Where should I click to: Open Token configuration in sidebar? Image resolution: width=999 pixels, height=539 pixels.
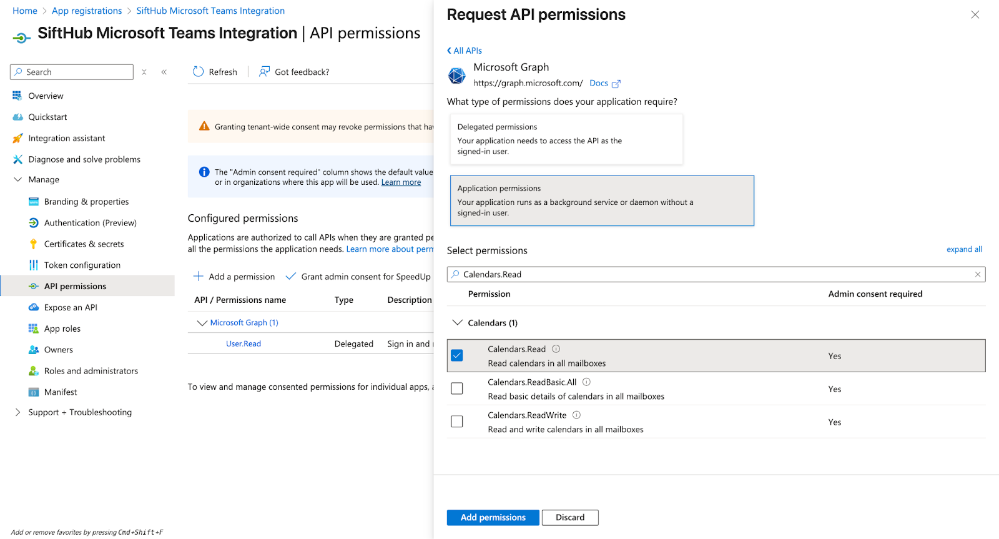(82, 265)
